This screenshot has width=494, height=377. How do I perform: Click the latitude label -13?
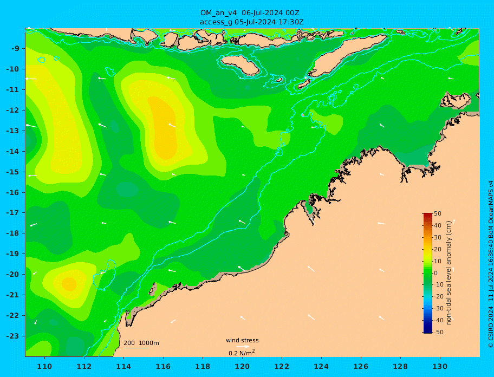[13, 131]
